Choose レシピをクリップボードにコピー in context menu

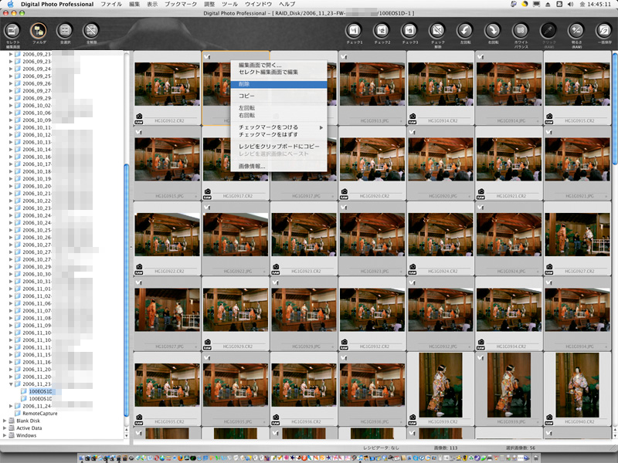click(x=279, y=147)
